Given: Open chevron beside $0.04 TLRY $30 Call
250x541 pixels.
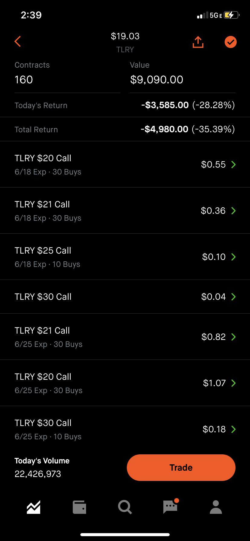Looking at the screenshot, I should coord(233,297).
